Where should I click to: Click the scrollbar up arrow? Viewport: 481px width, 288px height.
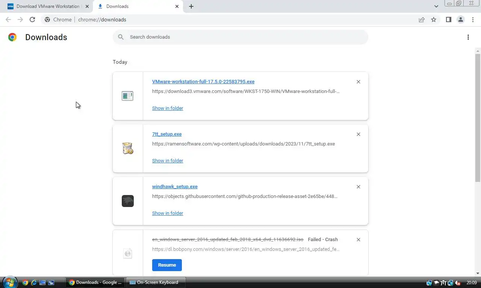click(x=478, y=51)
